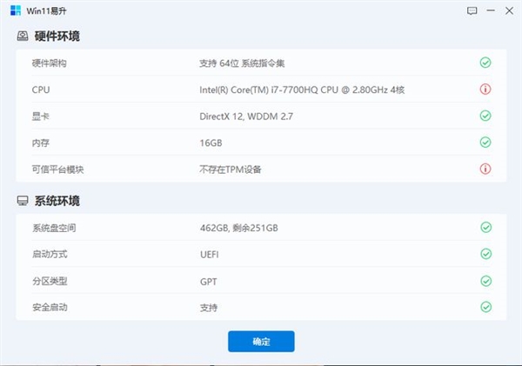Click the 硬件环境 section hardware icon
Image resolution: width=522 pixels, height=366 pixels.
[x=23, y=36]
